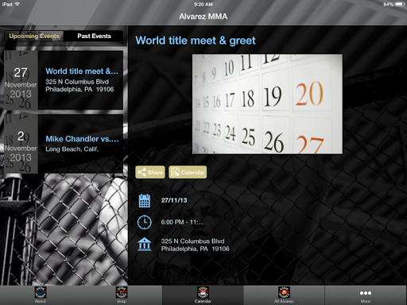Screen dimensions: 407x305
Task: Click the clock time icon
Action: [145, 222]
